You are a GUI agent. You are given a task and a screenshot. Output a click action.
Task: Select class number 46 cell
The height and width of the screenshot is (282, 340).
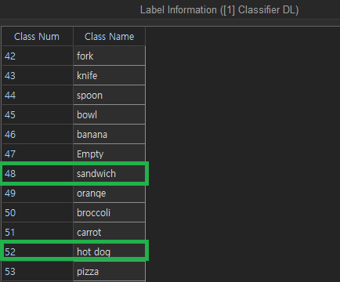point(38,134)
